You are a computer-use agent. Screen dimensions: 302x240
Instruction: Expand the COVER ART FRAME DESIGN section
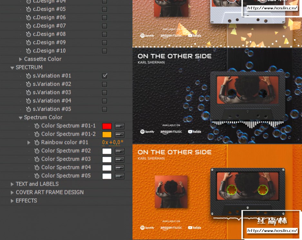tap(12, 192)
